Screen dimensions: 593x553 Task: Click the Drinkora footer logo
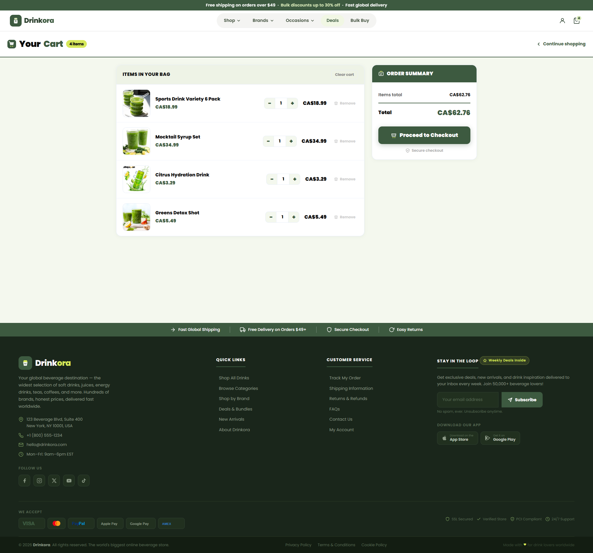pos(45,363)
